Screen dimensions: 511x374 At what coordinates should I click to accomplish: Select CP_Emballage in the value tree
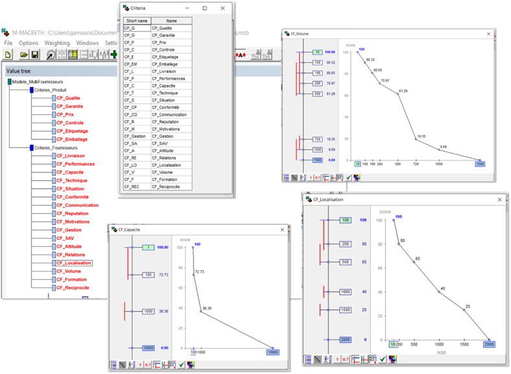point(72,139)
